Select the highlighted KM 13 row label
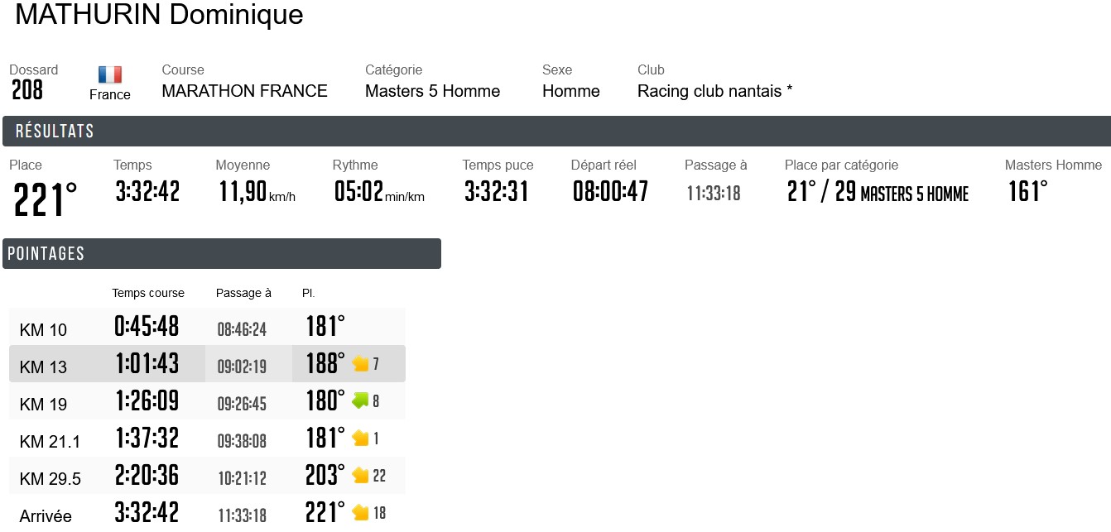The width and height of the screenshot is (1111, 532). tap(43, 367)
